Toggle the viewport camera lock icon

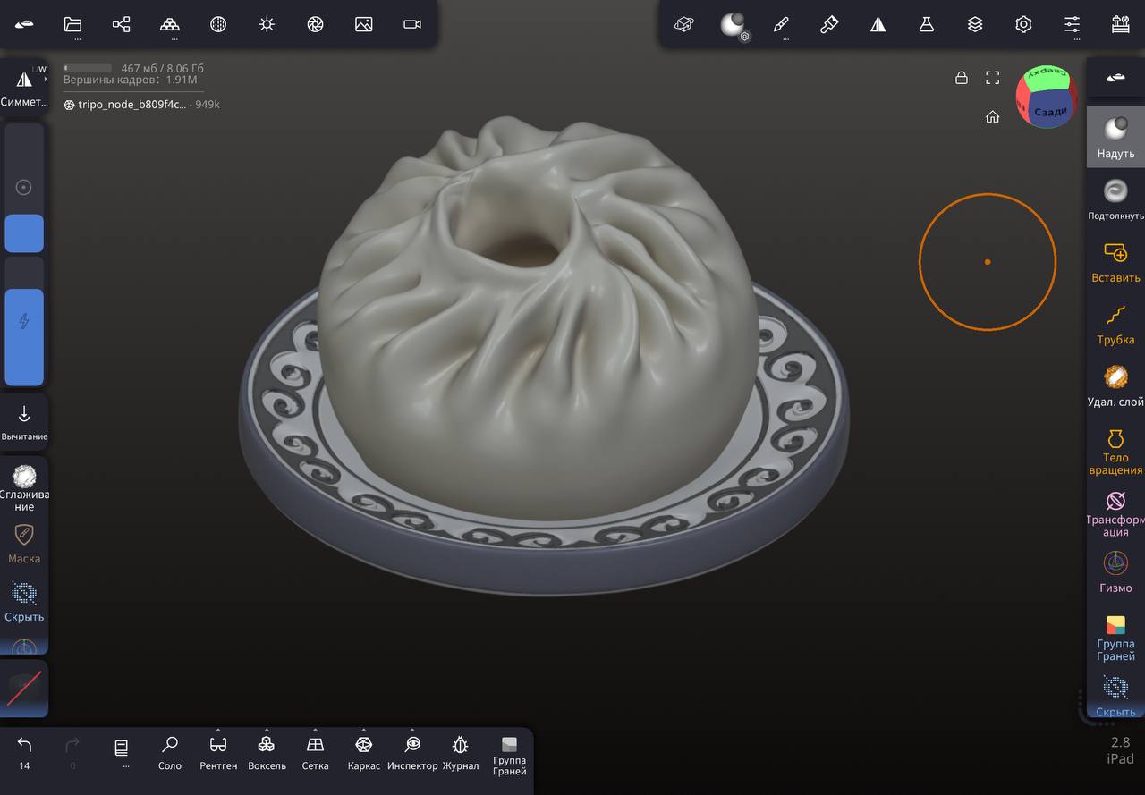(962, 78)
